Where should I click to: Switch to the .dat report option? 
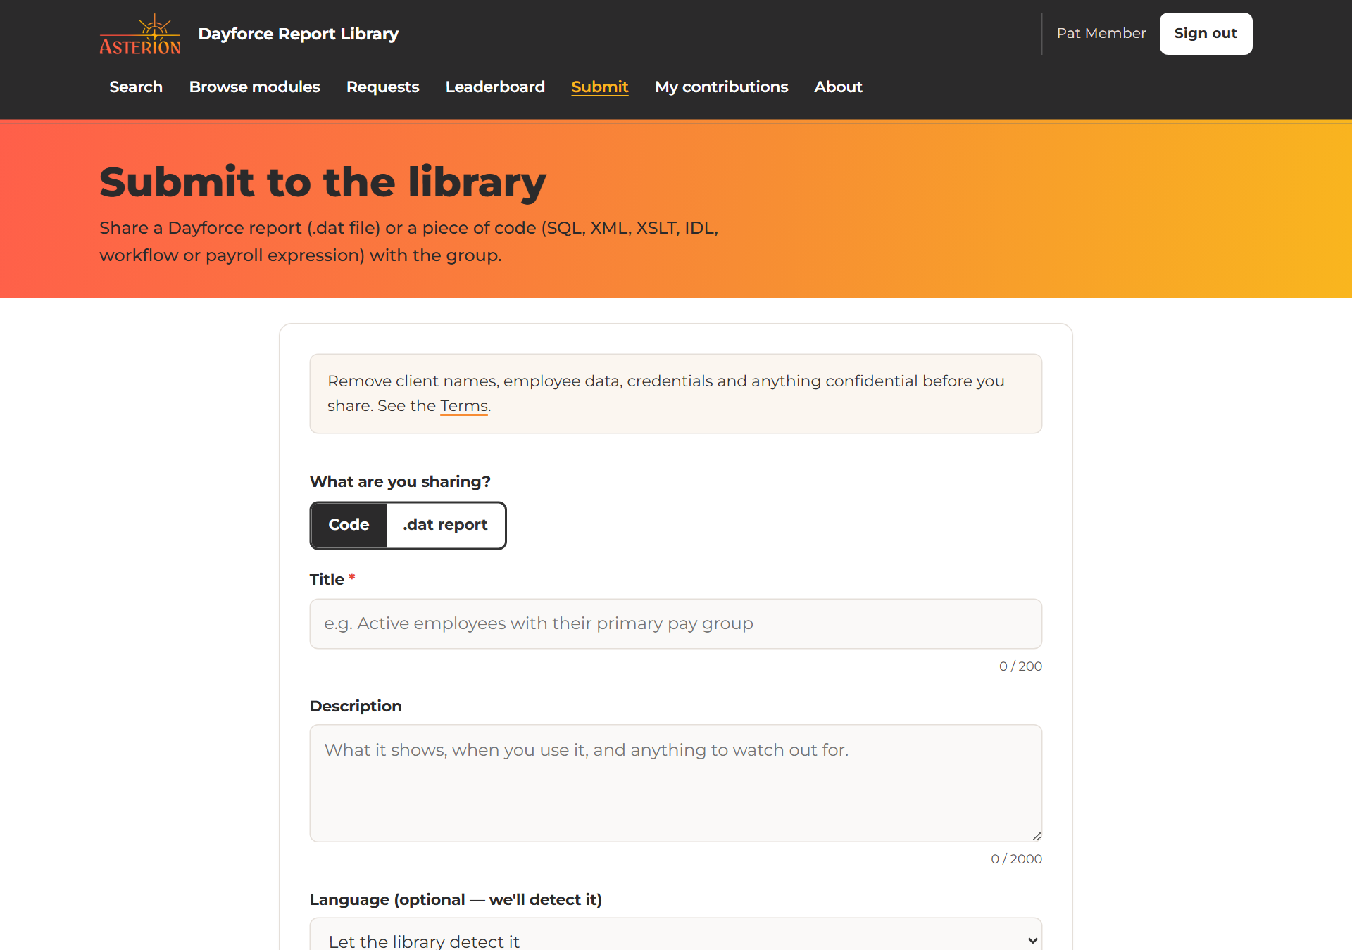[446, 525]
